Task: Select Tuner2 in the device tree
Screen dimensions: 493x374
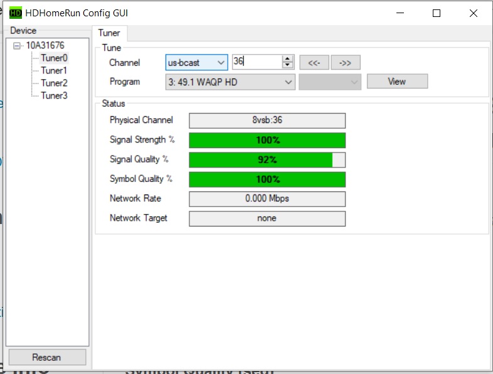Action: [x=54, y=83]
